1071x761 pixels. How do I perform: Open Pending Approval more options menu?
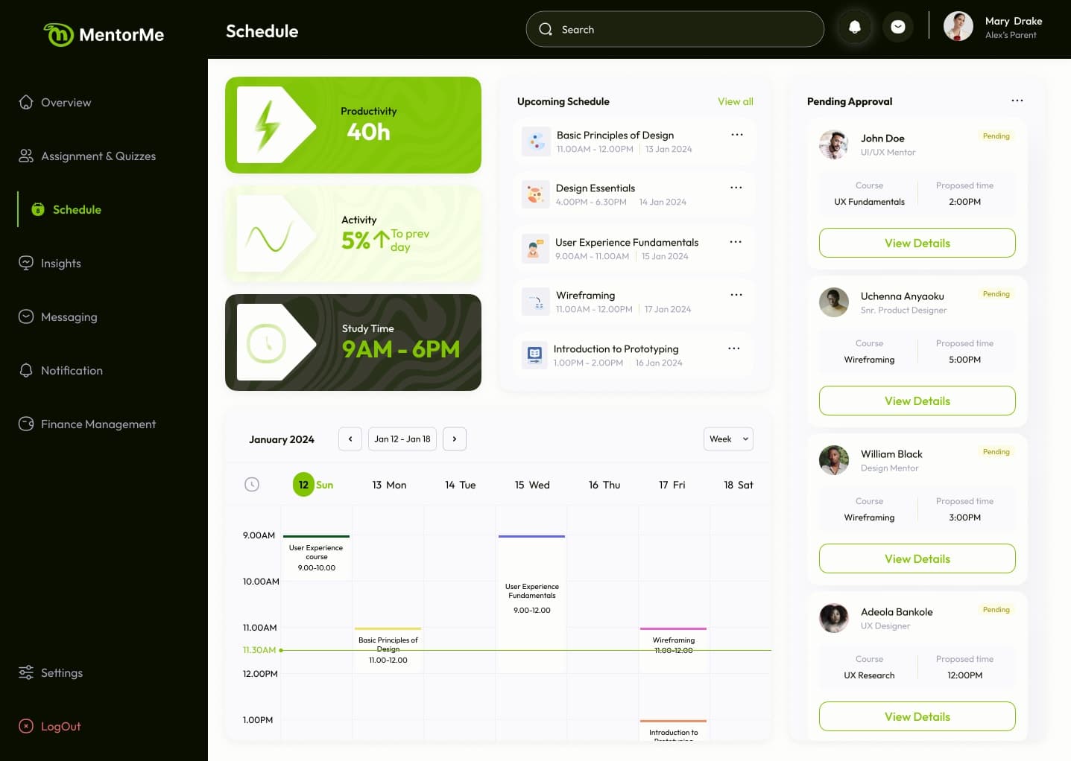(1017, 101)
